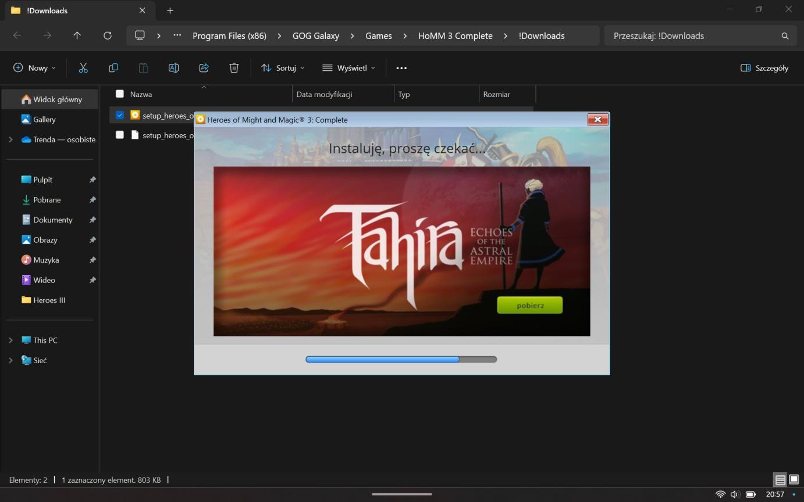Open the Wyświetl dropdown menu
This screenshot has height=502, width=804.
[x=348, y=68]
